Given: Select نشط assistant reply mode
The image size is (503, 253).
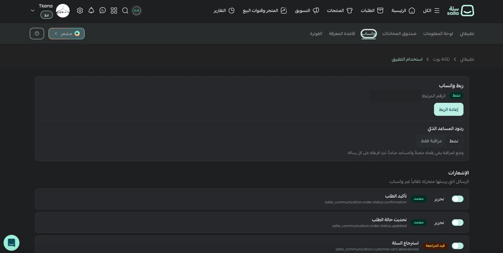Looking at the screenshot, I should (453, 141).
